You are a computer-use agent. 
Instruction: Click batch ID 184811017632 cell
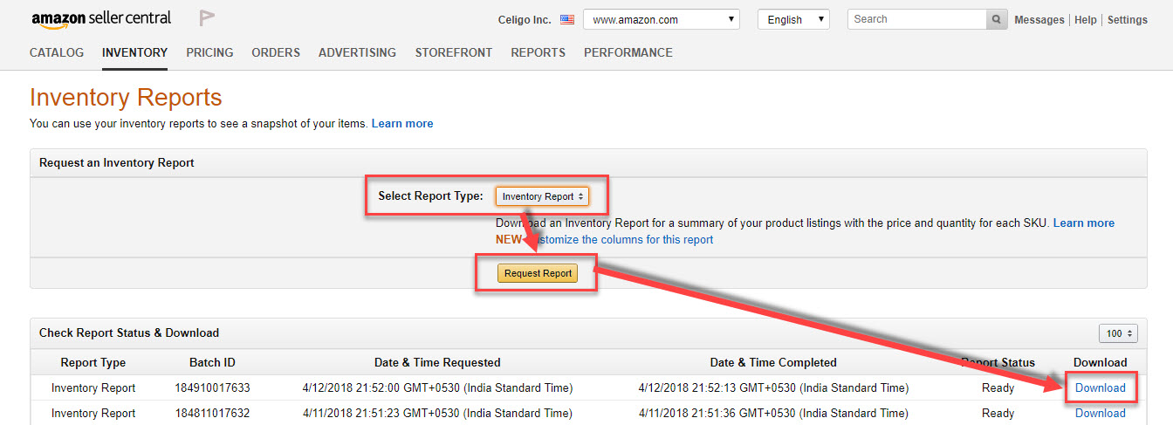pos(212,413)
